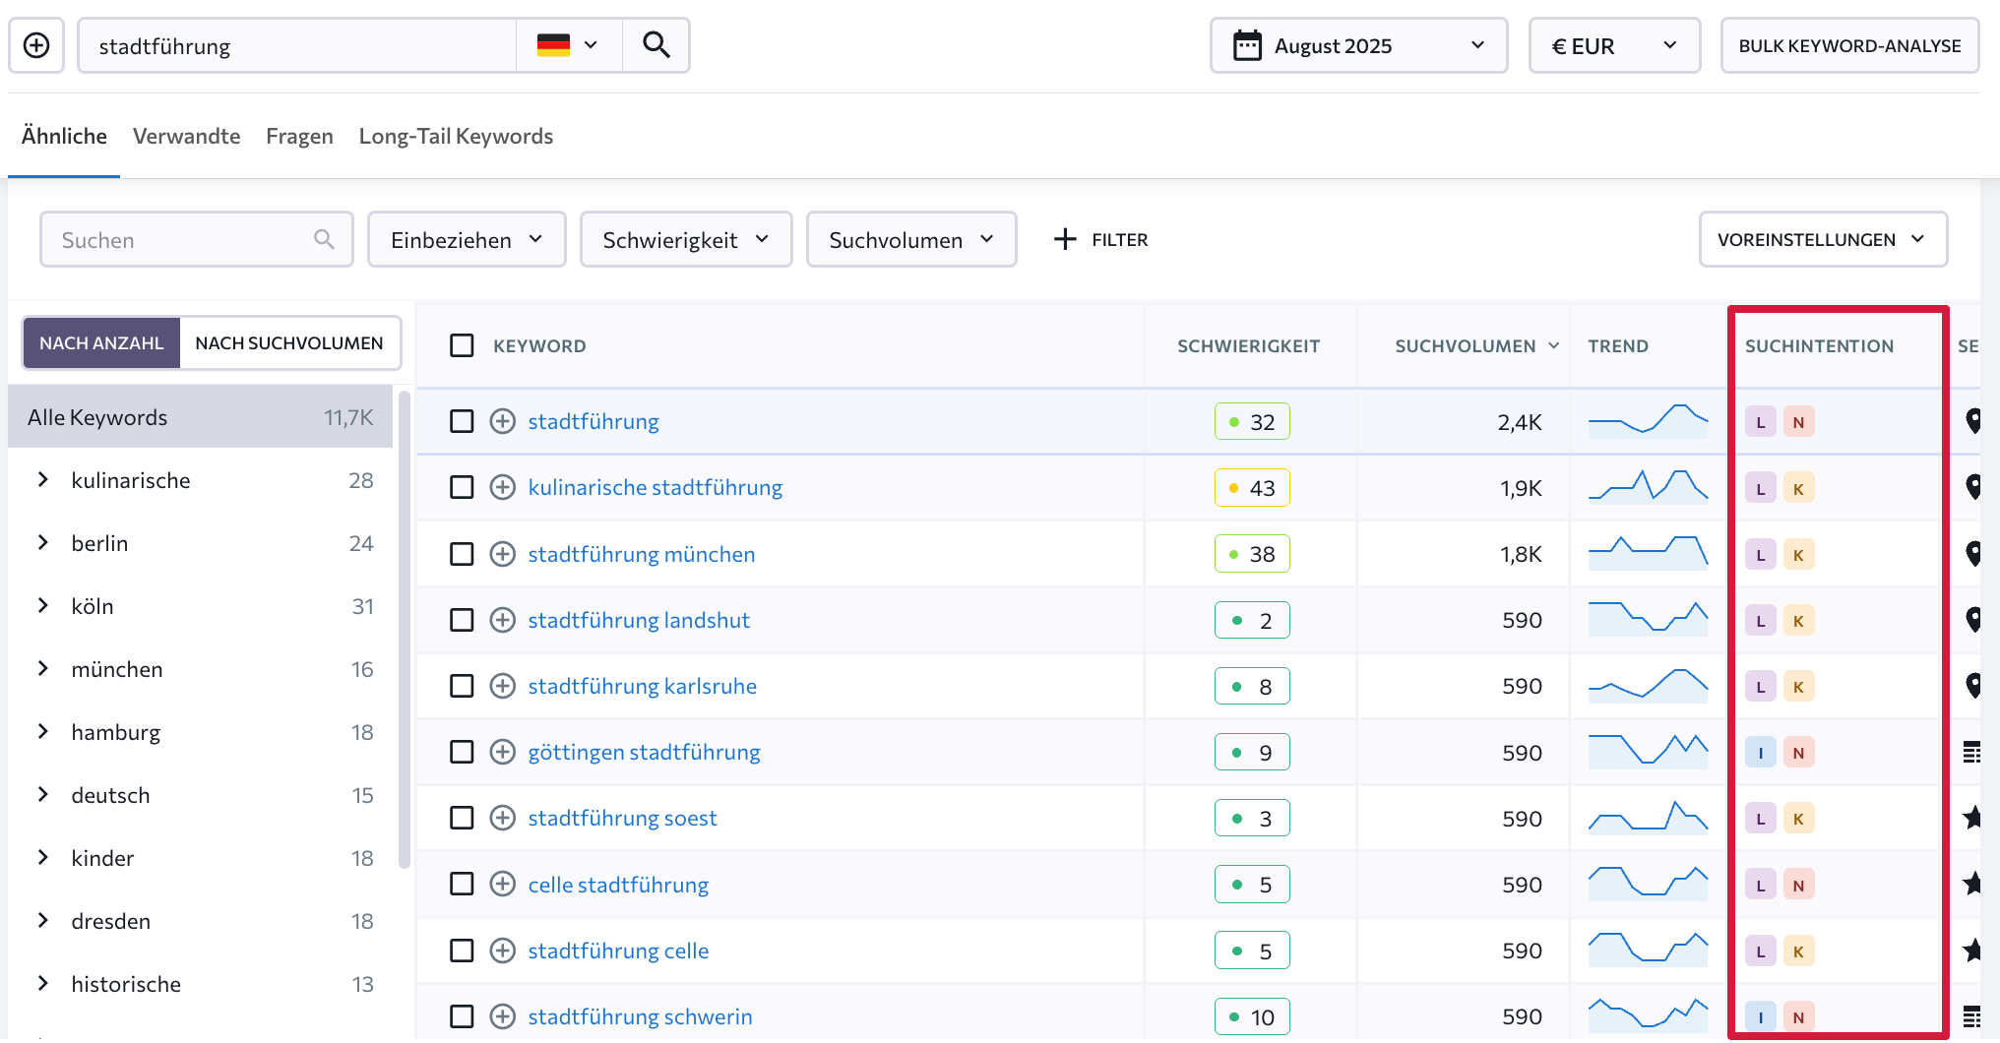The width and height of the screenshot is (2000, 1043).
Task: Switch to the Ähnliche tab
Action: coord(64,136)
